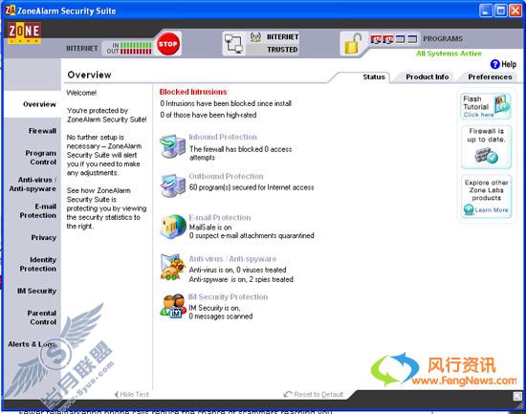Click the yellow Internet Lock padlock icon

(352, 44)
